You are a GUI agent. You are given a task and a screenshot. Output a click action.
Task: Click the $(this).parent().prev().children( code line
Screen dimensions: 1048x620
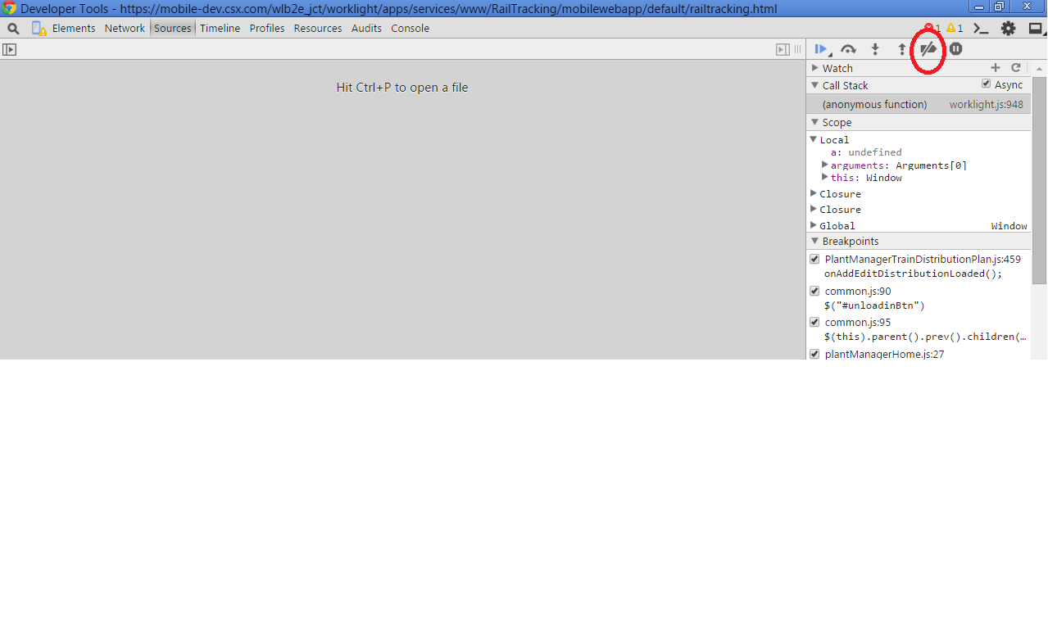pos(925,337)
